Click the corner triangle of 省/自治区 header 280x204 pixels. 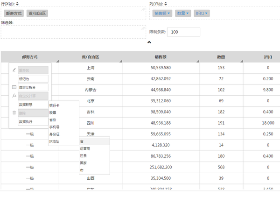[121, 61]
